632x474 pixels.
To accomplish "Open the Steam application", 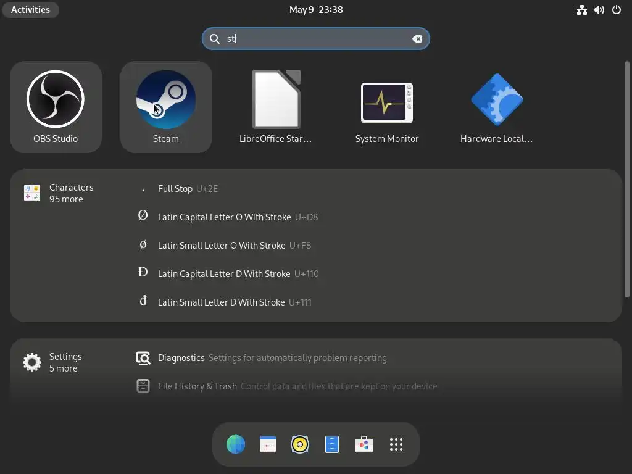I will tap(166, 107).
